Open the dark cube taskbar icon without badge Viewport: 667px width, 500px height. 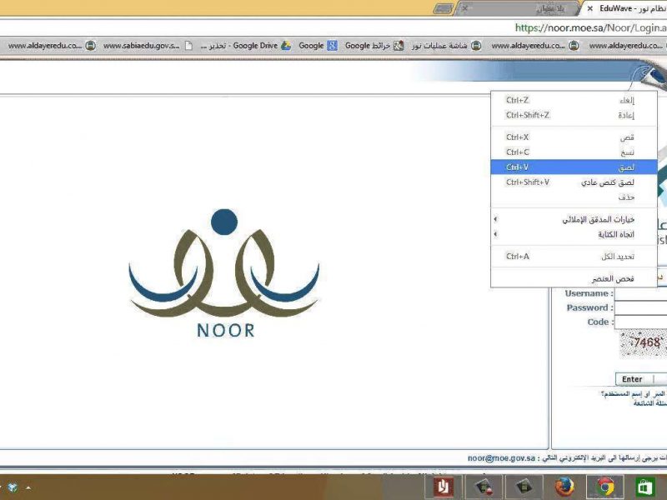[x=524, y=487]
